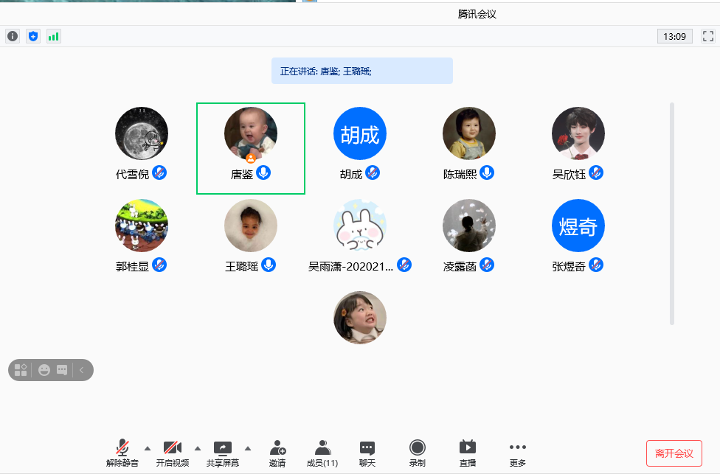Open the speech bubble icon in floating bar
This screenshot has width=720, height=474.
click(x=62, y=370)
